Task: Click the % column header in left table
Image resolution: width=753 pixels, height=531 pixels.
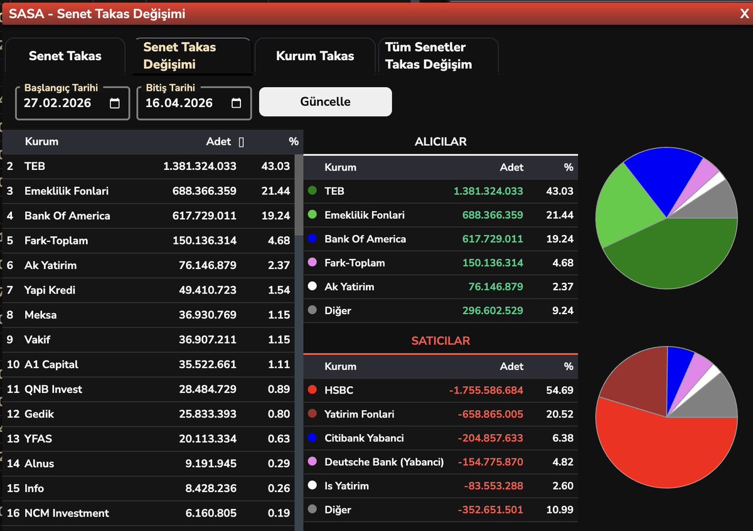Action: point(294,142)
